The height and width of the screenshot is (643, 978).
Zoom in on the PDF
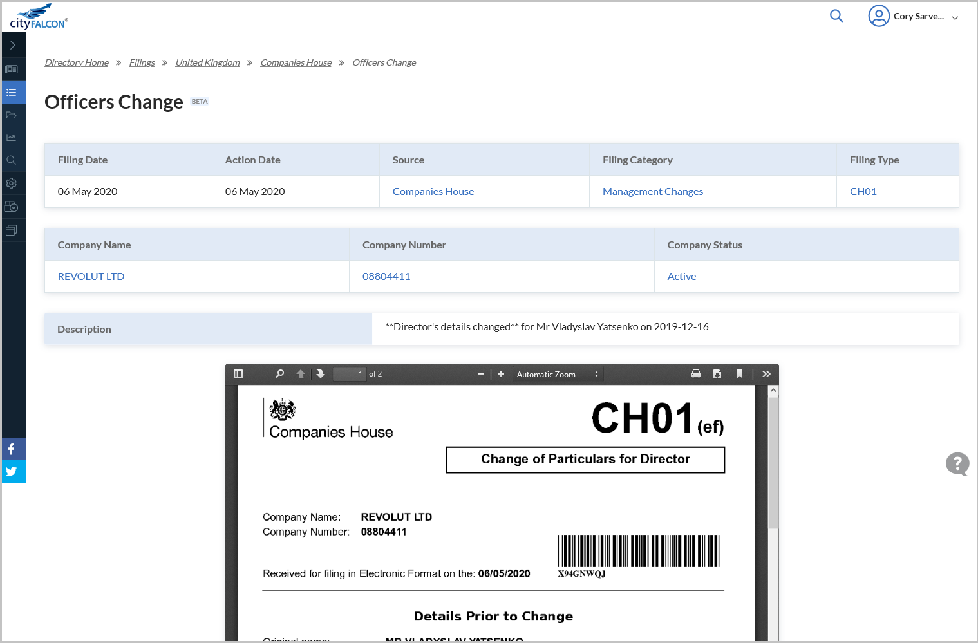tap(501, 374)
